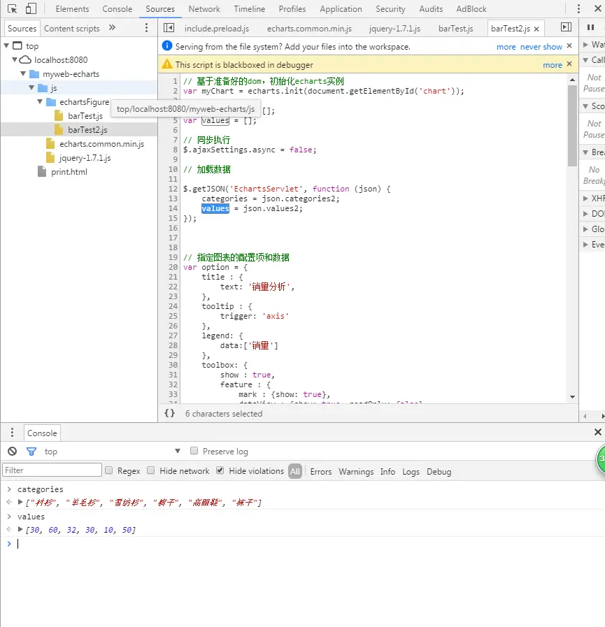The height and width of the screenshot is (627, 605).
Task: Filter console by Logs level
Action: click(x=411, y=472)
